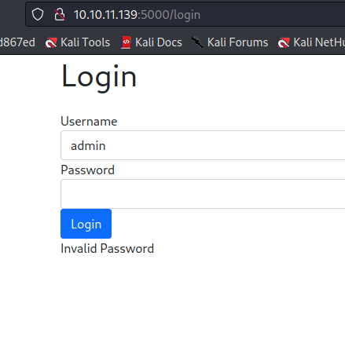Click the 5000/login part of the URL

tap(171, 15)
